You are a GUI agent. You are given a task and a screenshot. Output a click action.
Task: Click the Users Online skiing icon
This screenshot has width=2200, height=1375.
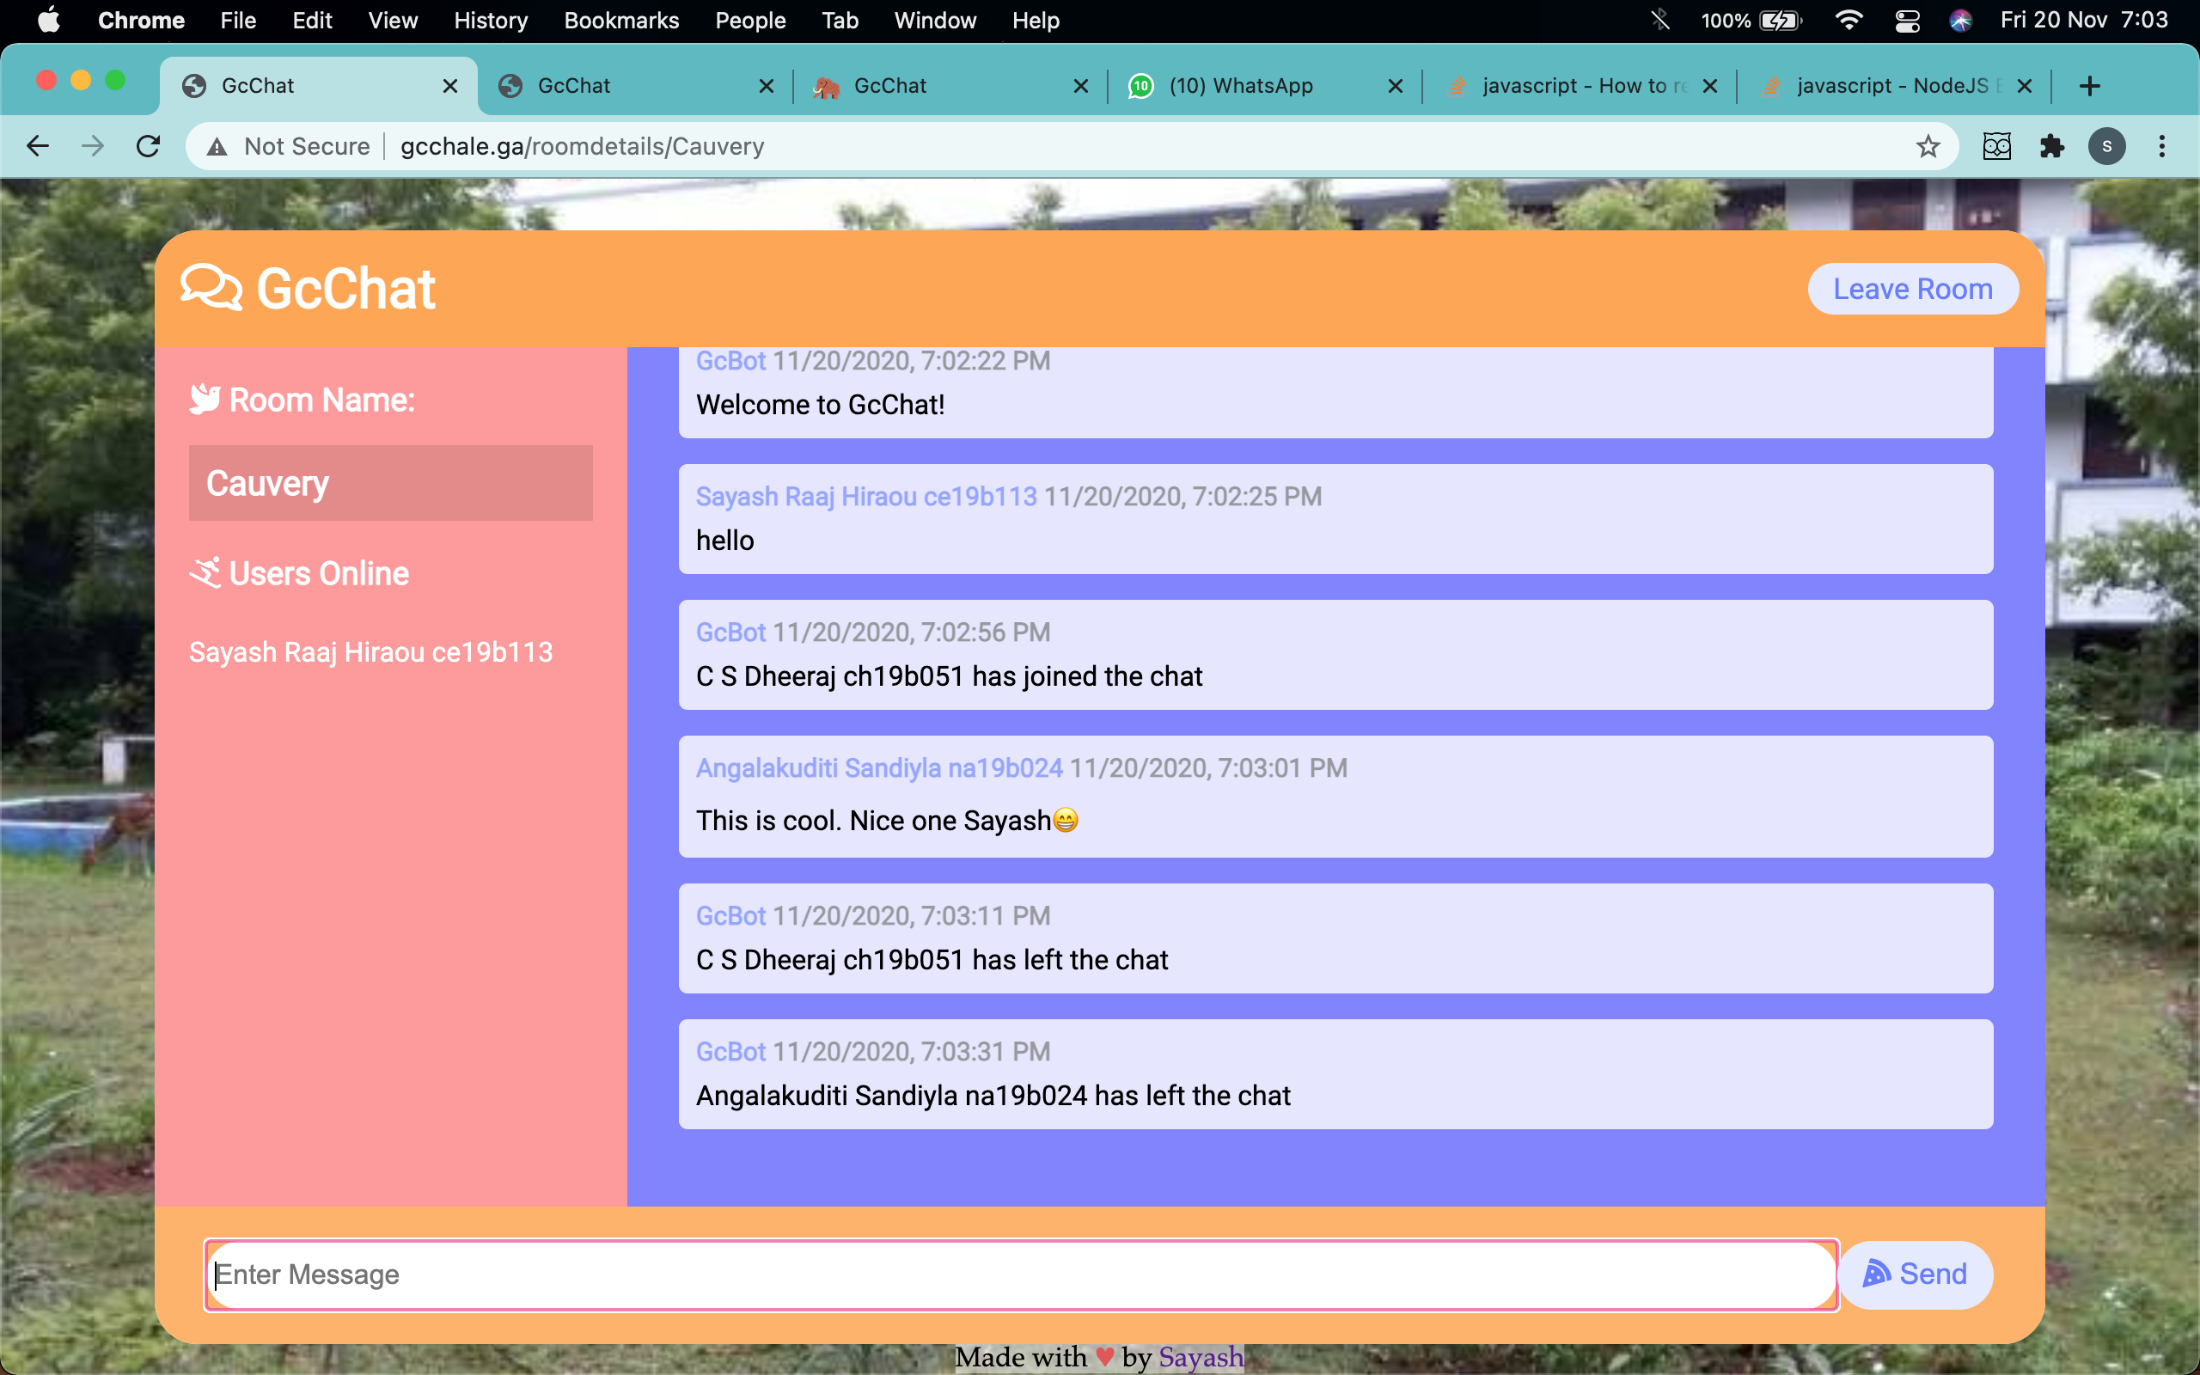click(x=205, y=573)
